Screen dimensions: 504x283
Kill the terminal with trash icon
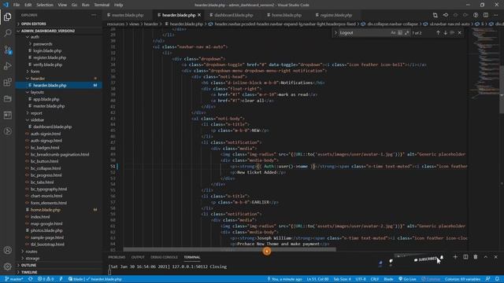tap(476, 257)
